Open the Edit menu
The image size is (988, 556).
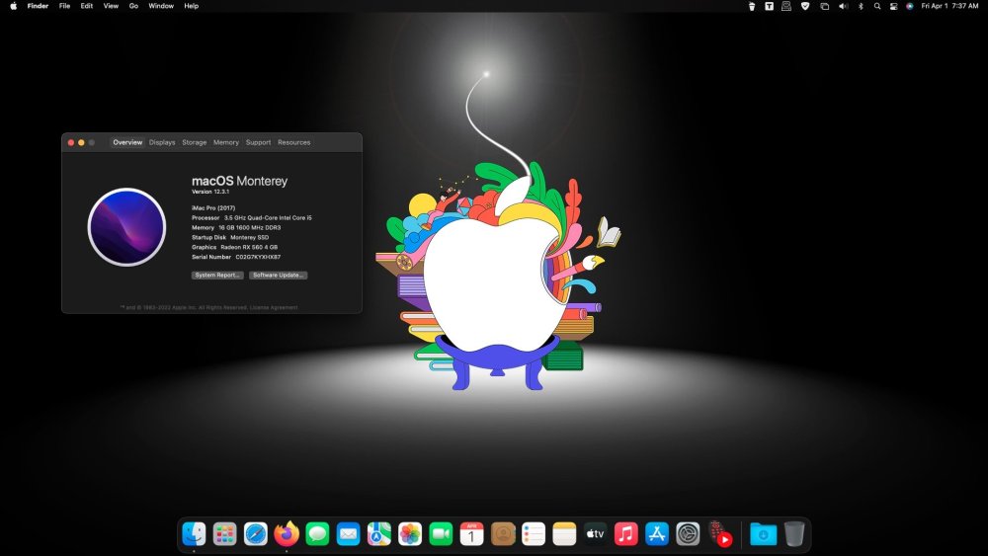(x=87, y=6)
